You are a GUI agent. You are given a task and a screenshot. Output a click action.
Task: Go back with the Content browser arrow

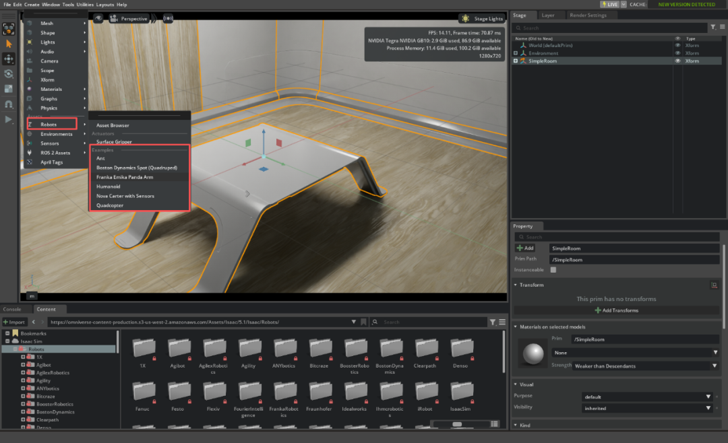[34, 322]
